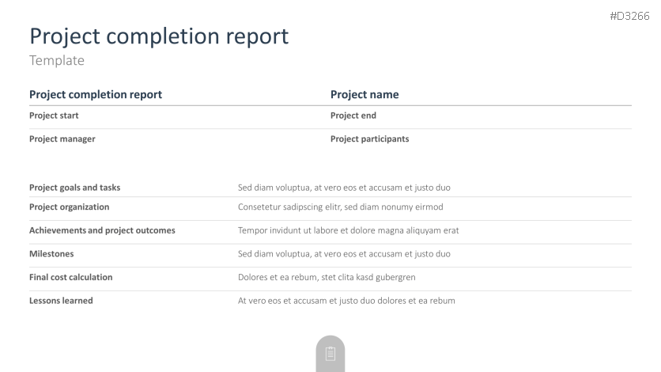
Task: Click the "Project participants" field
Action: [x=370, y=139]
